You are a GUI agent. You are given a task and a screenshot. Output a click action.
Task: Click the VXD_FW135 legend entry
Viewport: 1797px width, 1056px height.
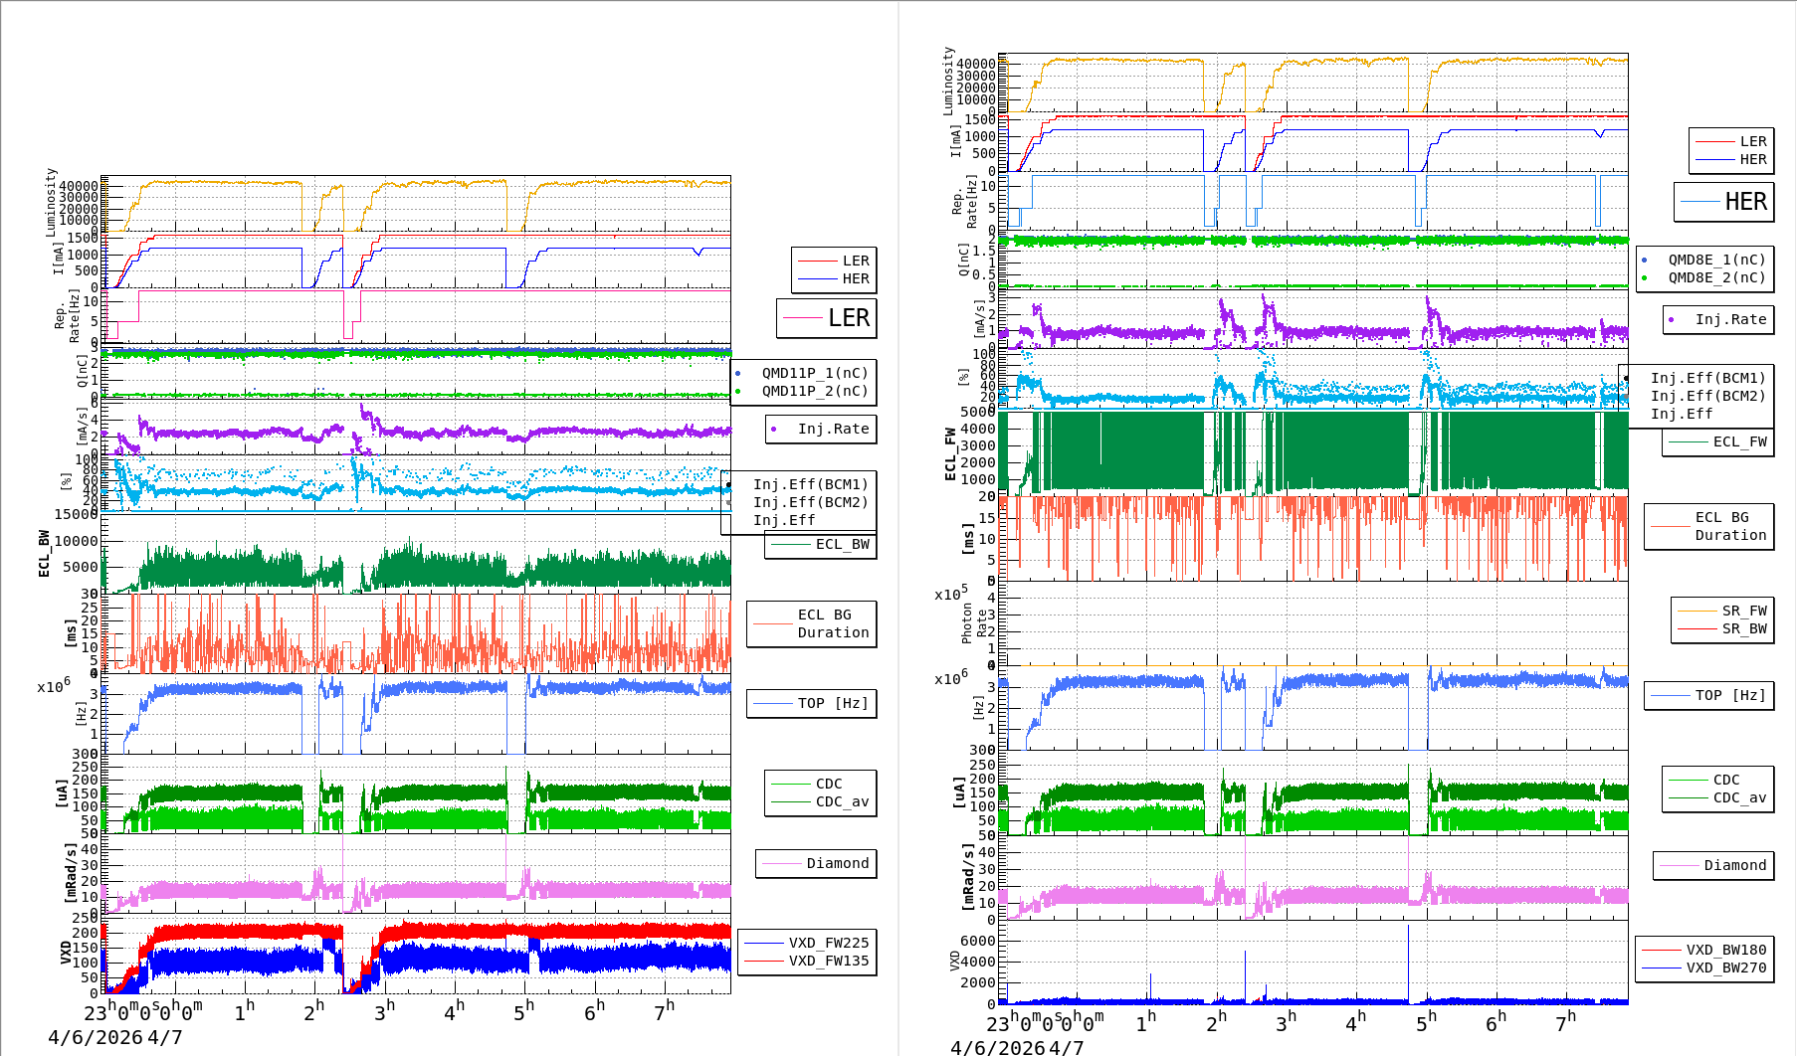tap(828, 961)
